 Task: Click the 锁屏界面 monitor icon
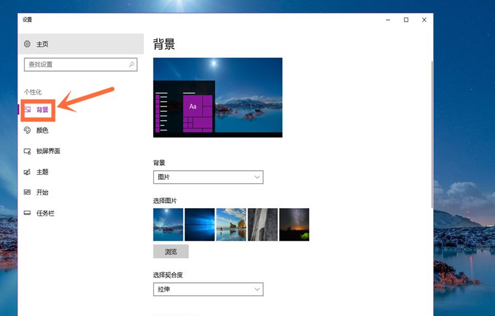[27, 151]
